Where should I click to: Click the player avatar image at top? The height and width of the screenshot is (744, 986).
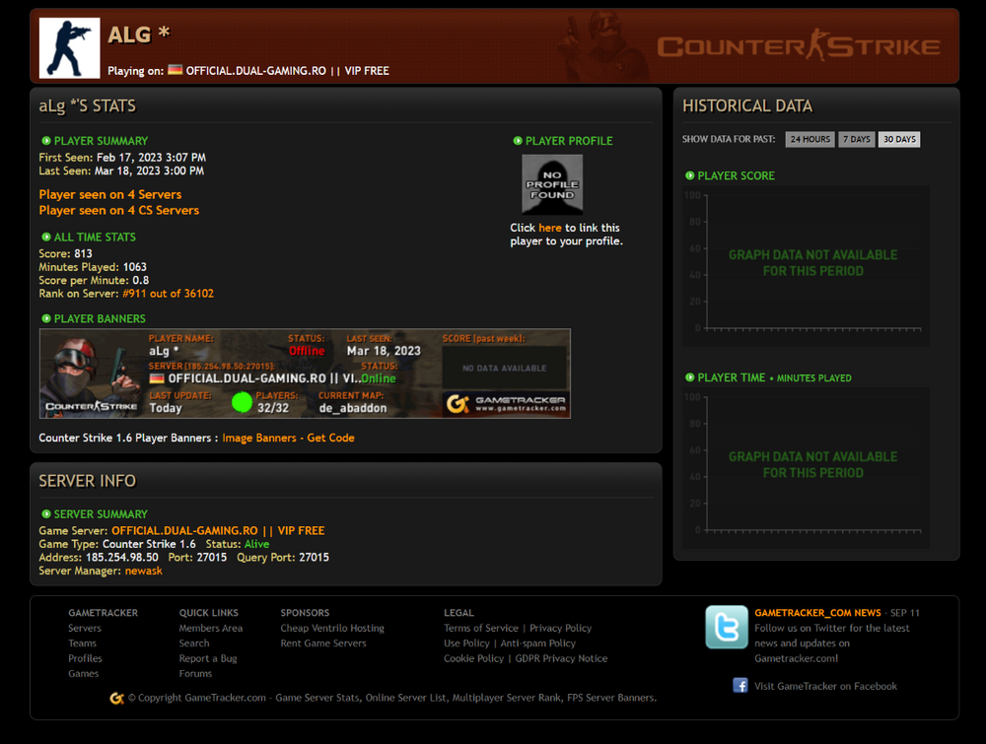[x=70, y=47]
